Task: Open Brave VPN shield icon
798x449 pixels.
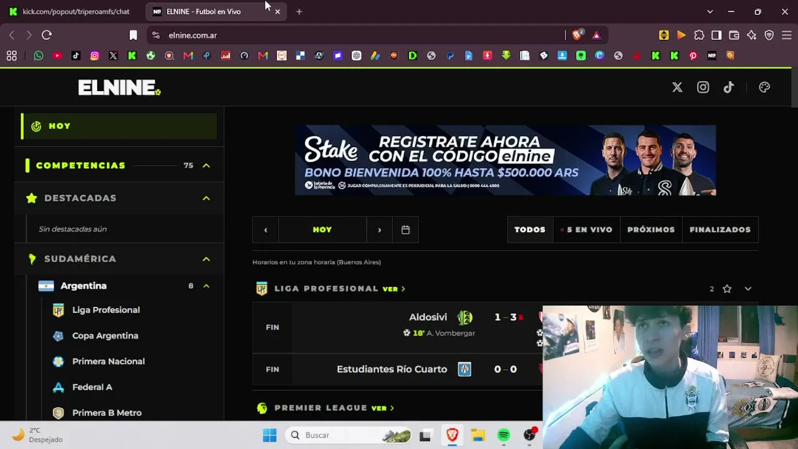Action: (x=769, y=35)
